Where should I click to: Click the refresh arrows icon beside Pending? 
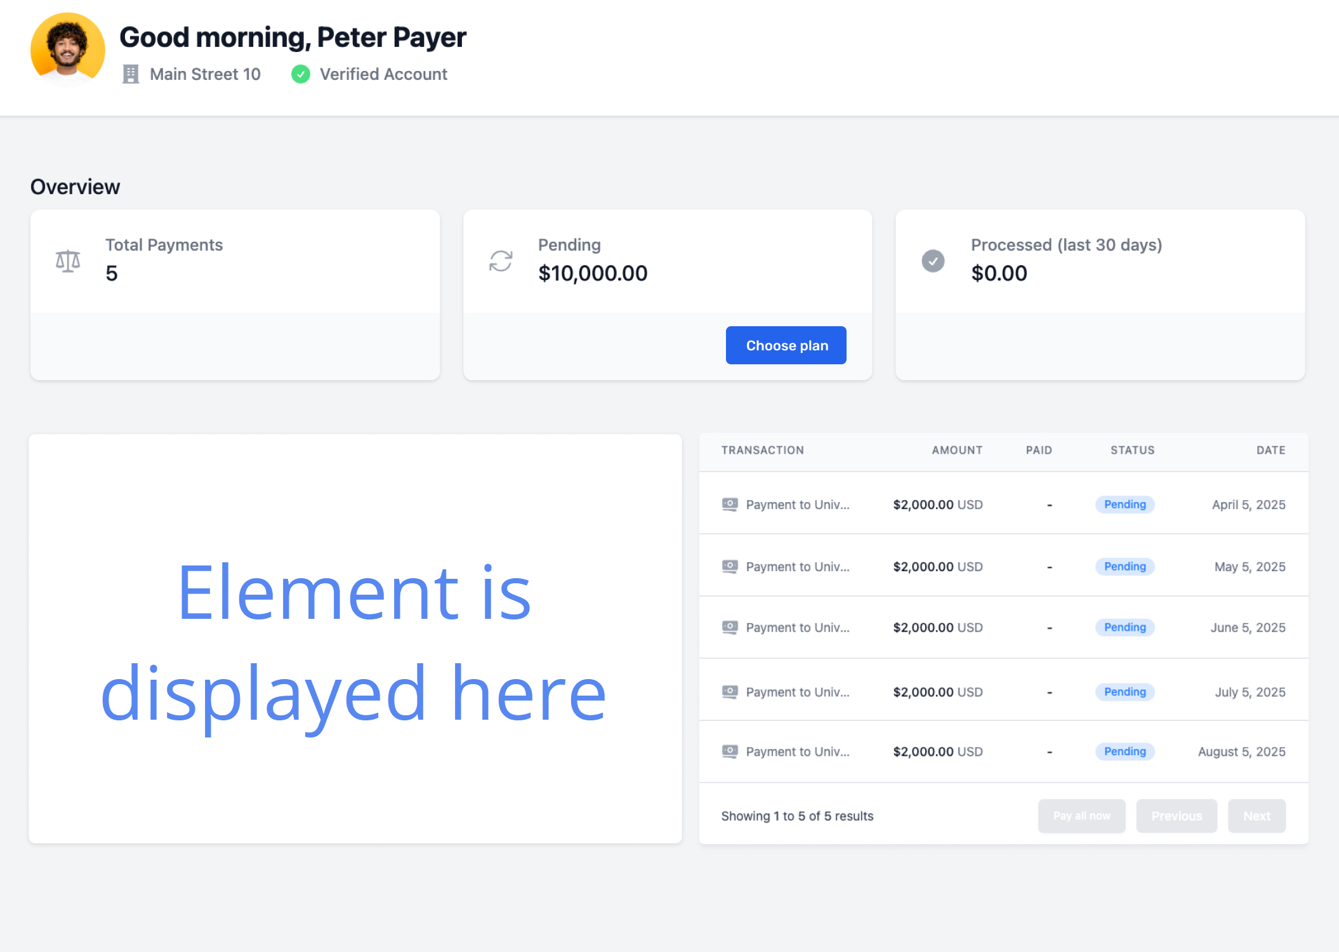501,261
